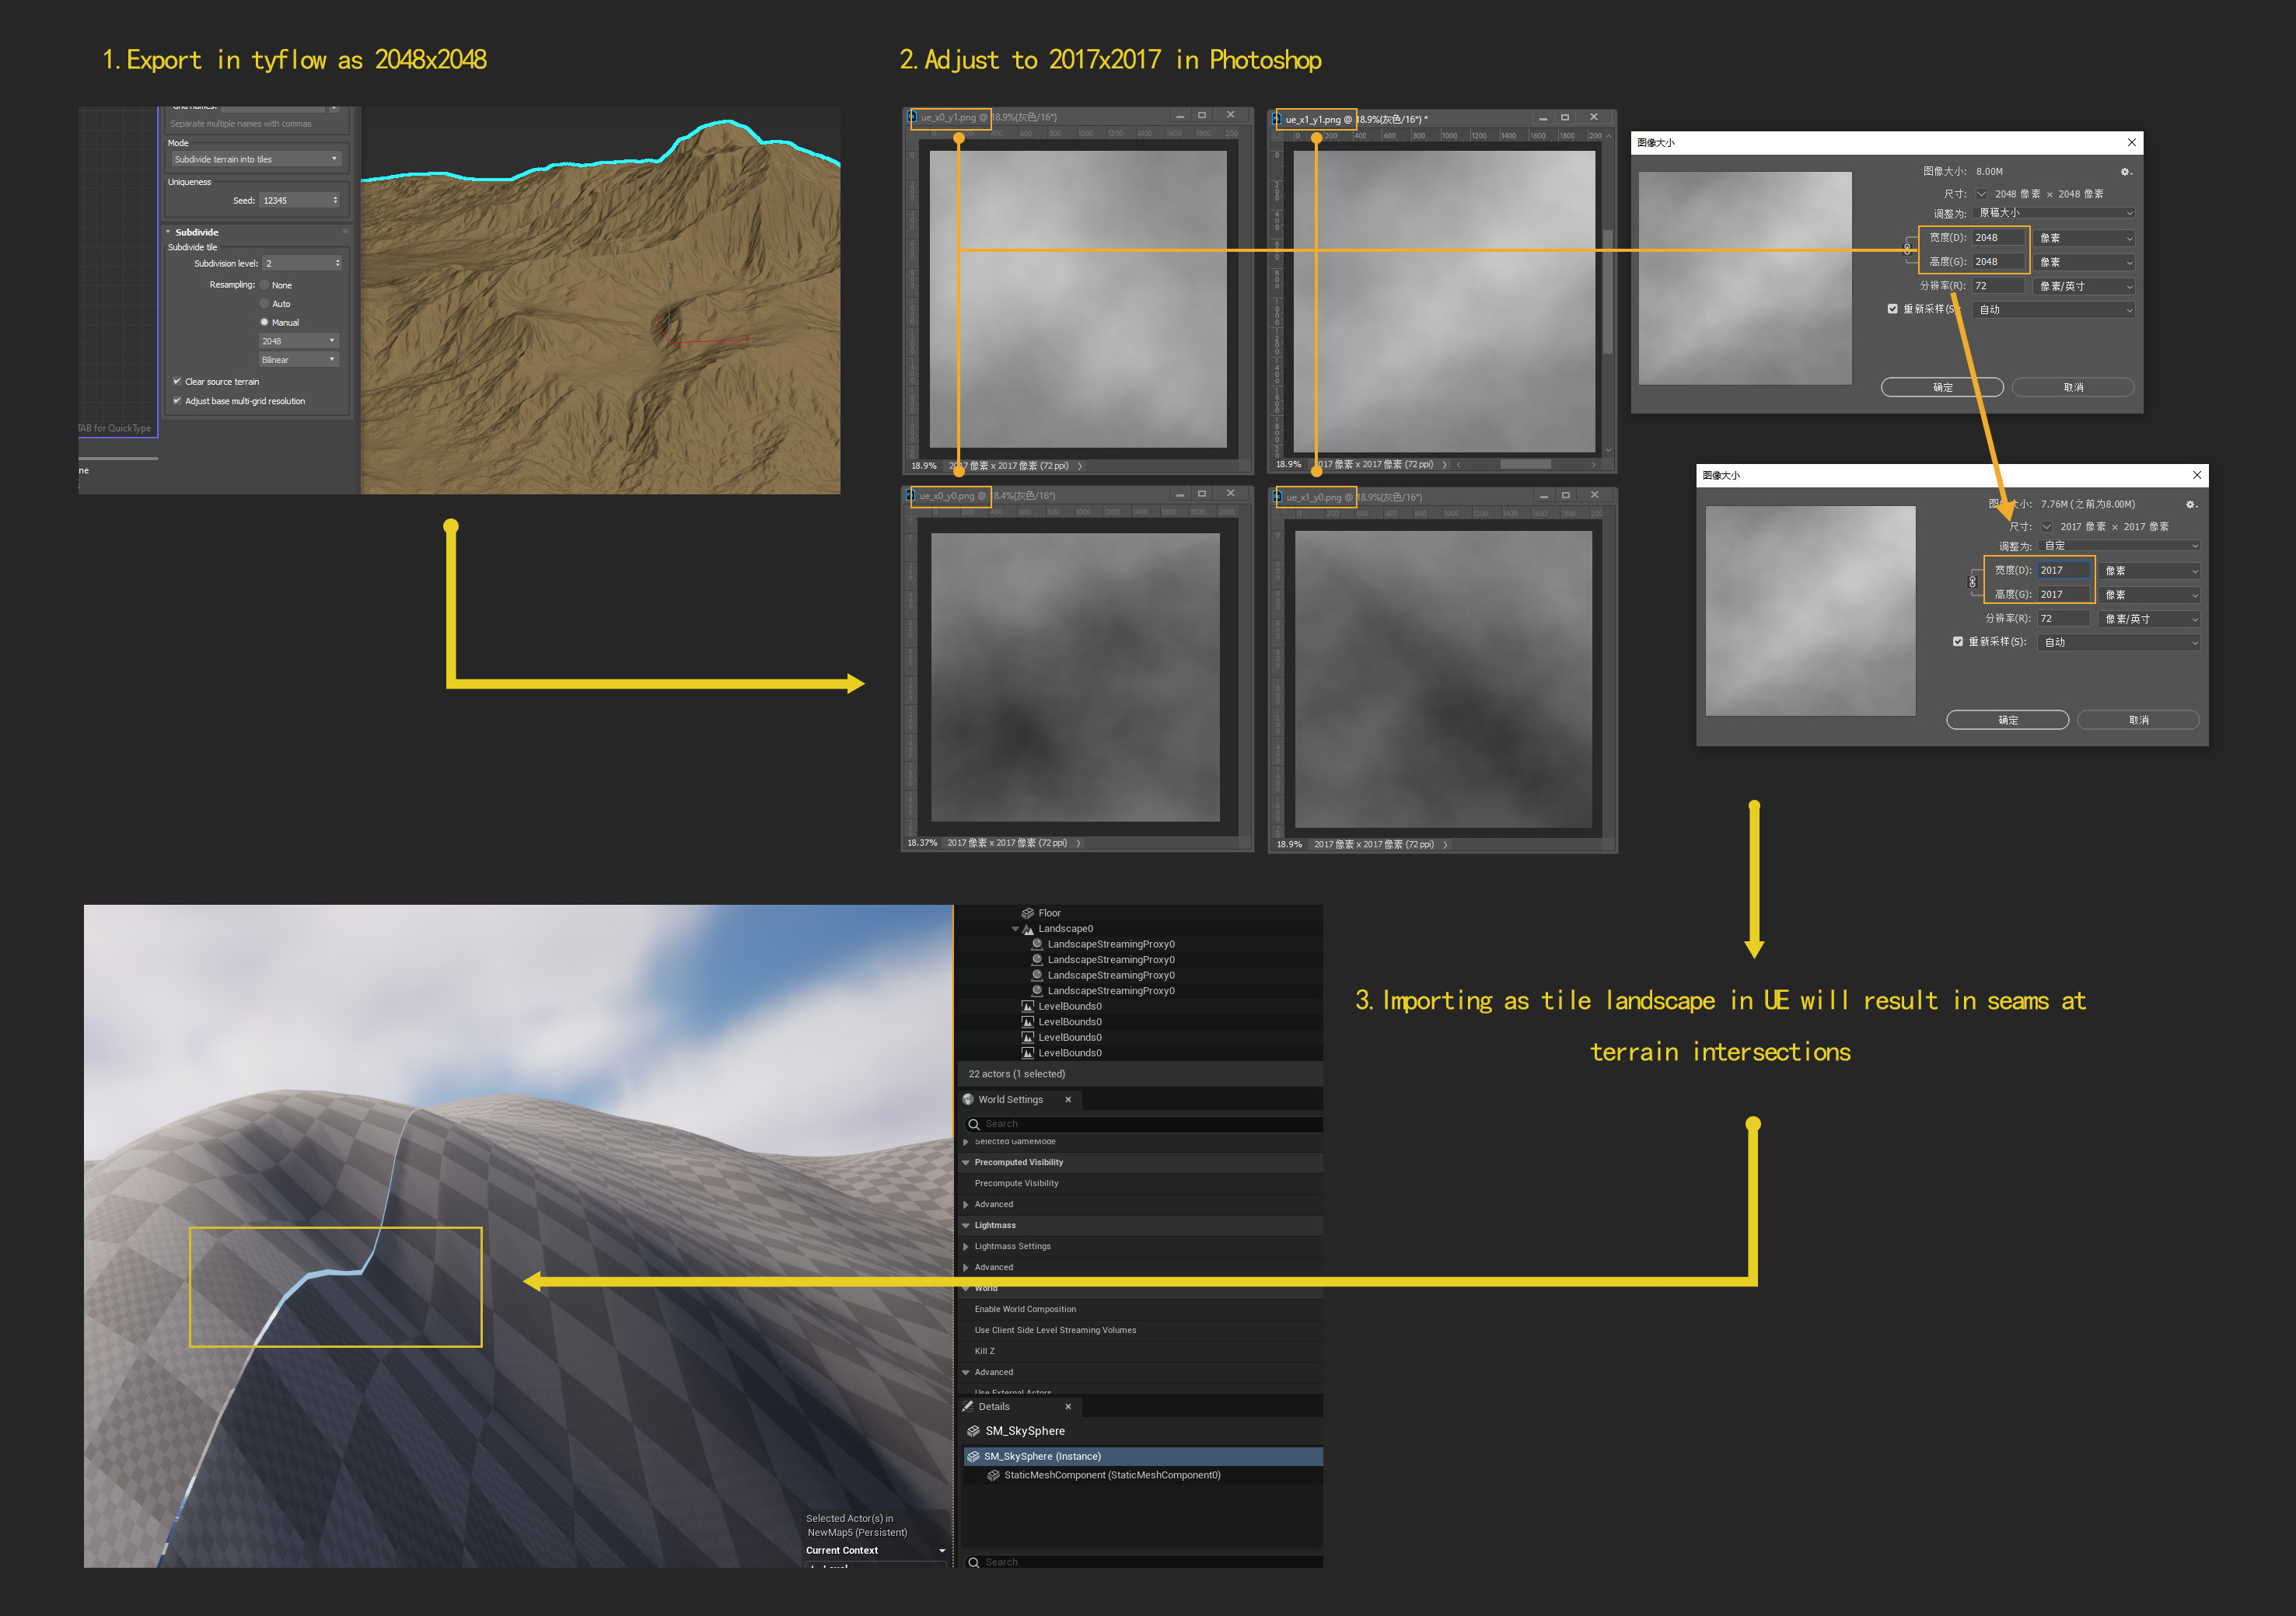Collapse the Landscape0 tree node
This screenshot has width=2296, height=1616.
click(1015, 929)
